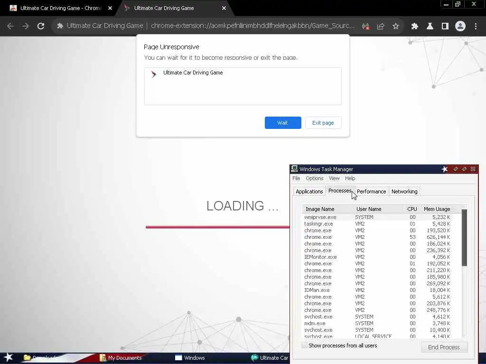The width and height of the screenshot is (486, 364).
Task: Select the IEMonitor.exe process row
Action: (x=377, y=257)
